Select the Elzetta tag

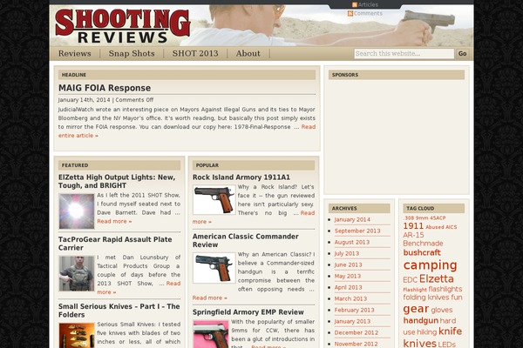437,278
